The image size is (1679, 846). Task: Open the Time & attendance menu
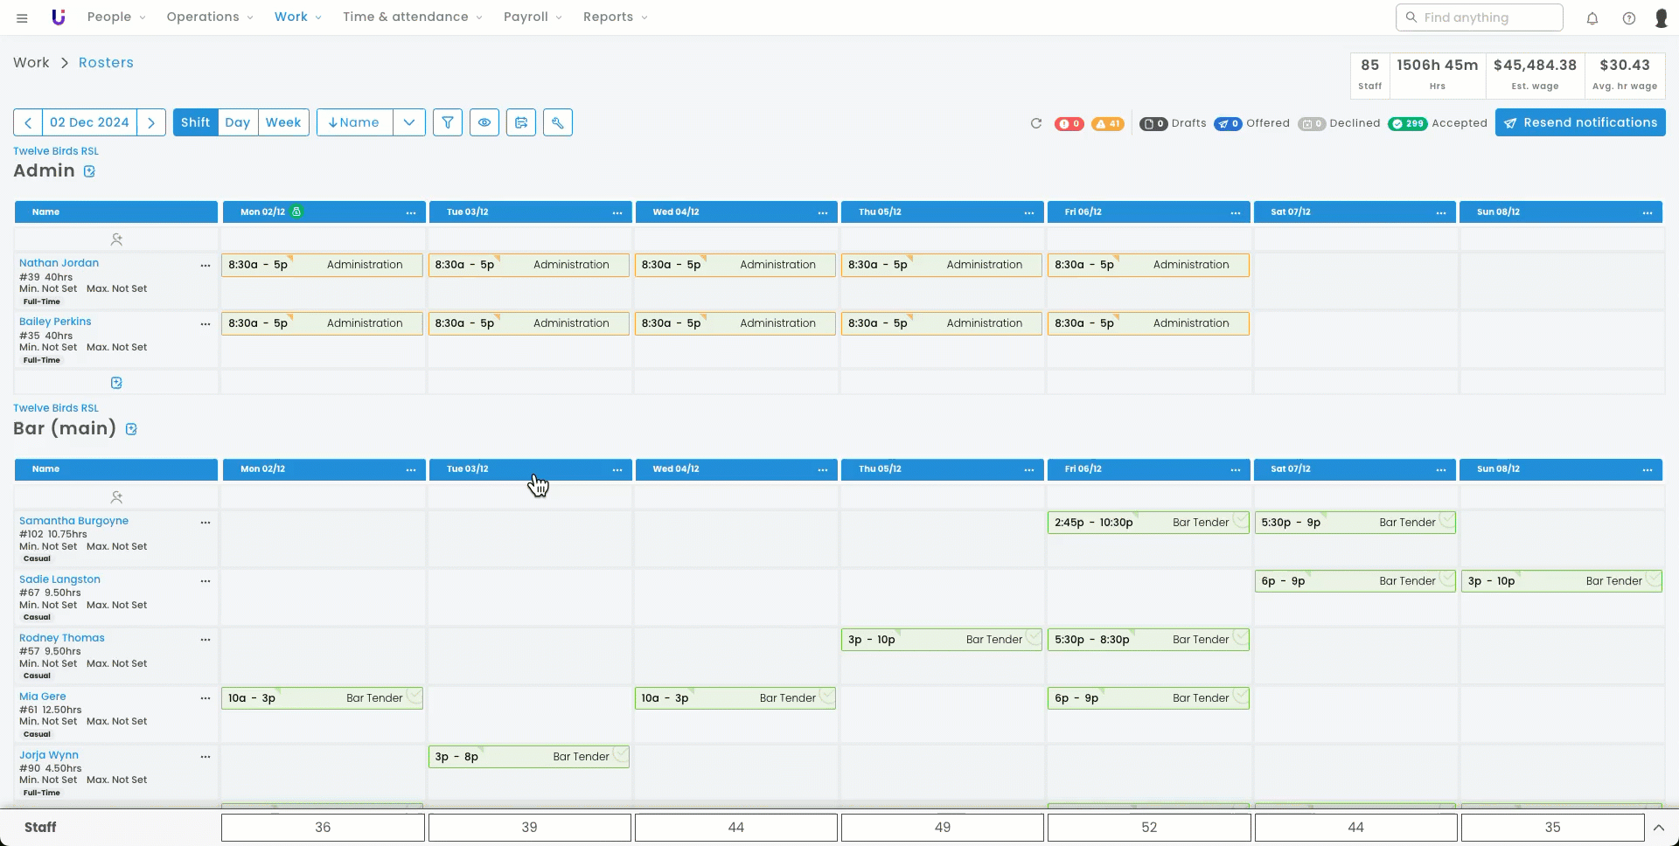(412, 17)
